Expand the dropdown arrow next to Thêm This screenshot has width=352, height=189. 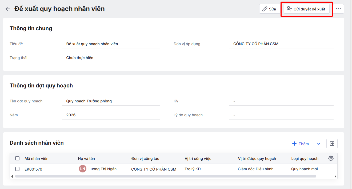[319, 144]
